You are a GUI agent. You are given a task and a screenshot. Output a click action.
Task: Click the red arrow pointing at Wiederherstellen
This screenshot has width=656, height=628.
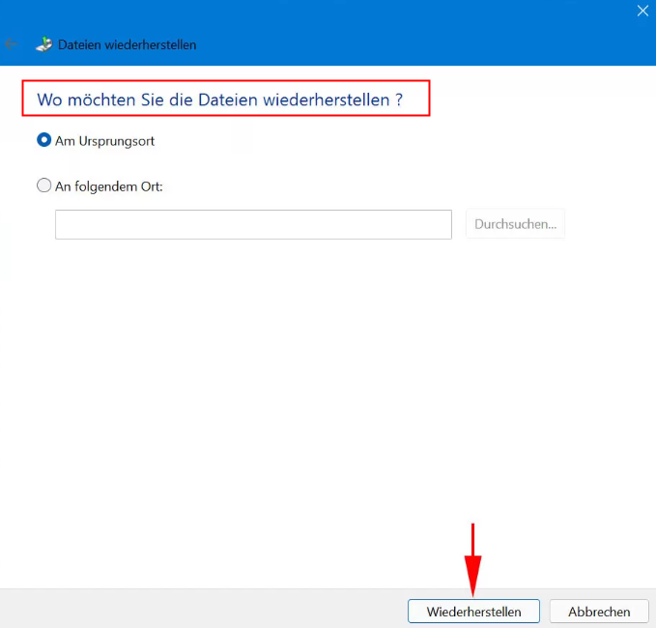pyautogui.click(x=472, y=560)
